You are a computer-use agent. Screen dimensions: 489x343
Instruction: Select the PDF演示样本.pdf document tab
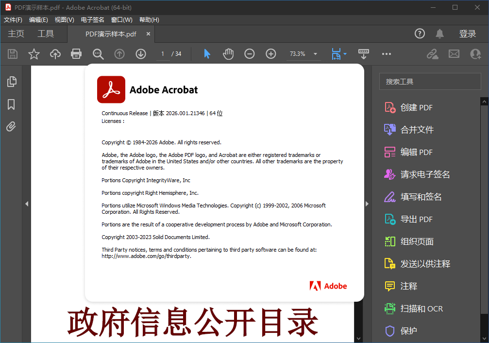111,34
